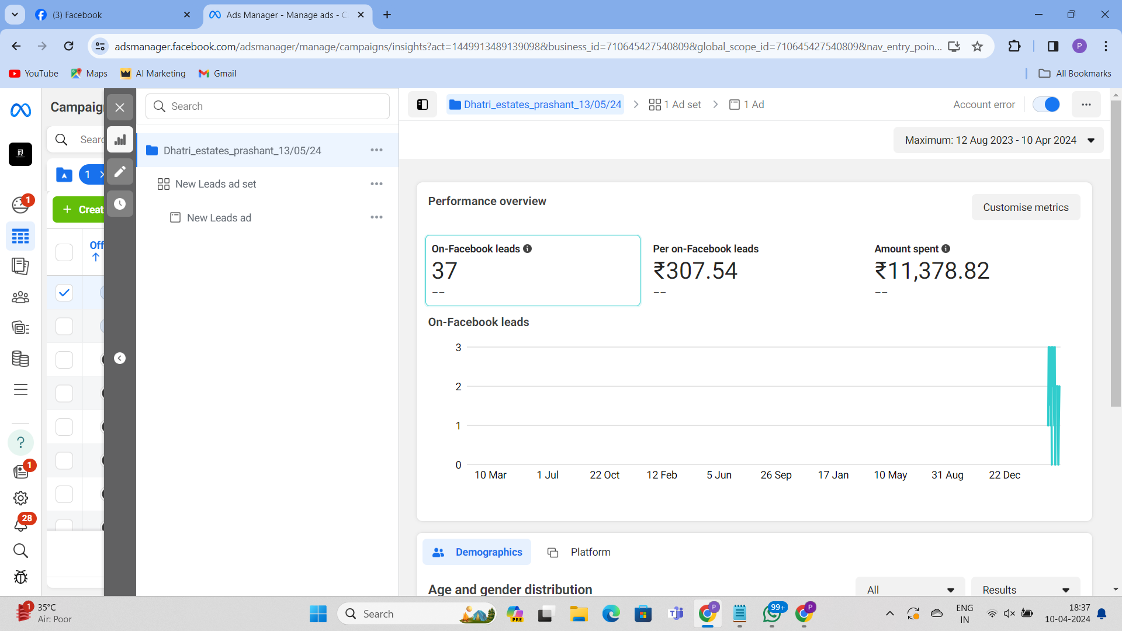Click the Dhatri_estates_prashant_13/05/24 breadcrumb link
1122x631 pixels.
[542, 104]
